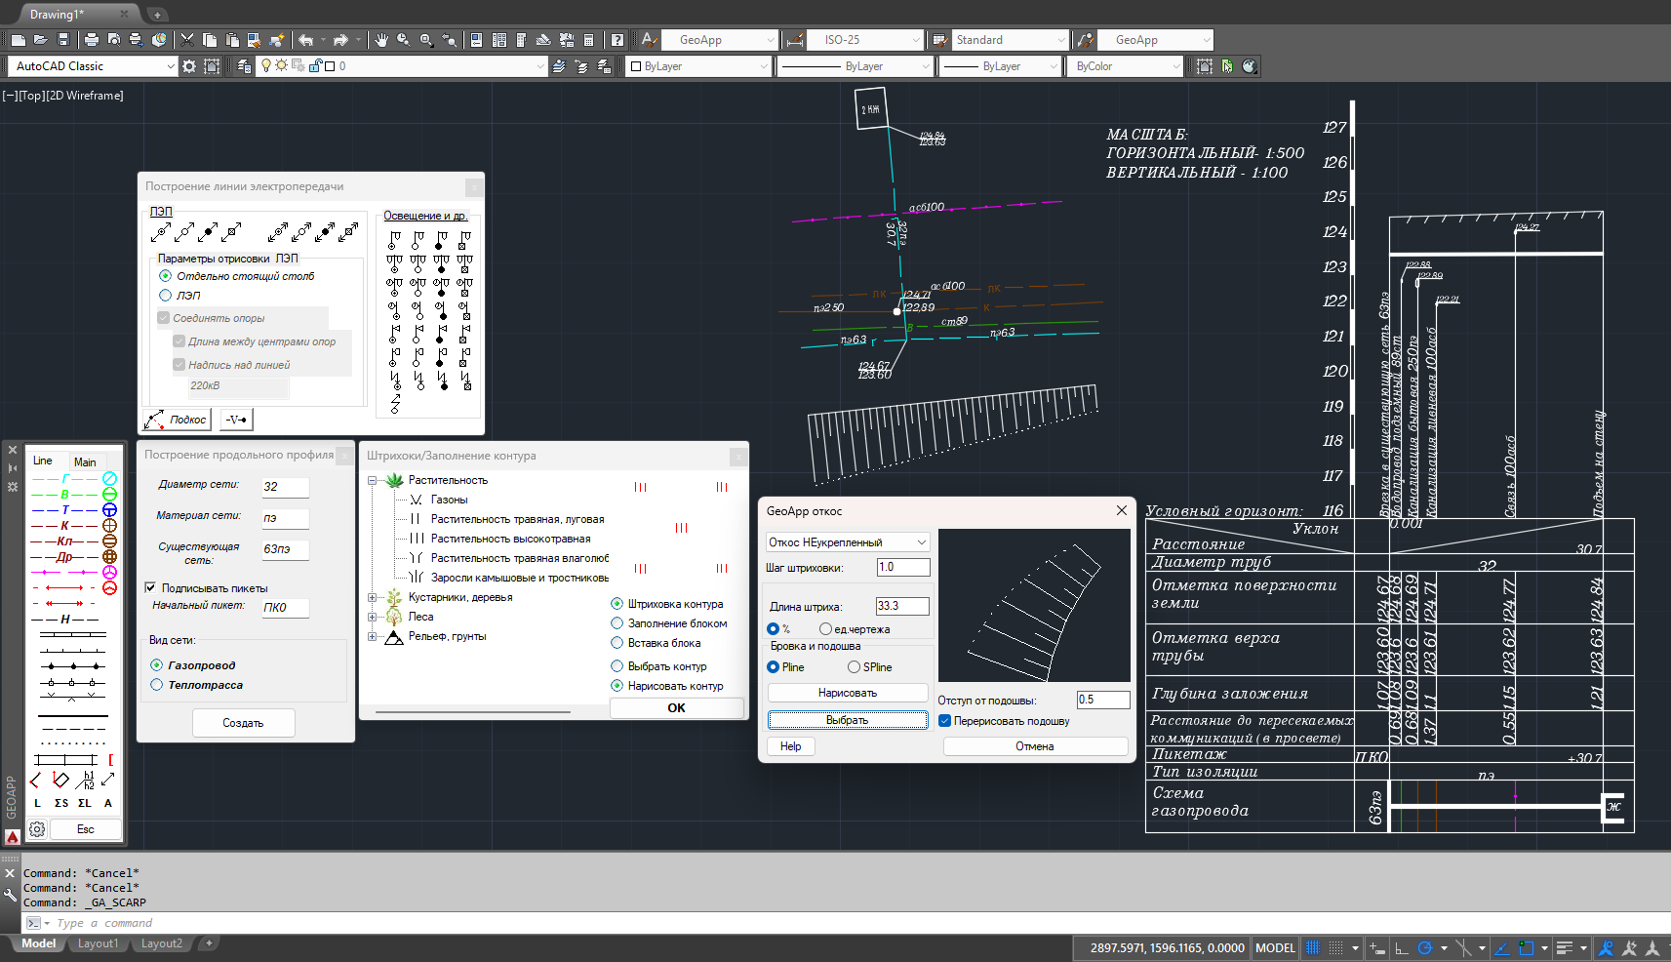
Task: Open the Help question mark icon
Action: pos(617,40)
